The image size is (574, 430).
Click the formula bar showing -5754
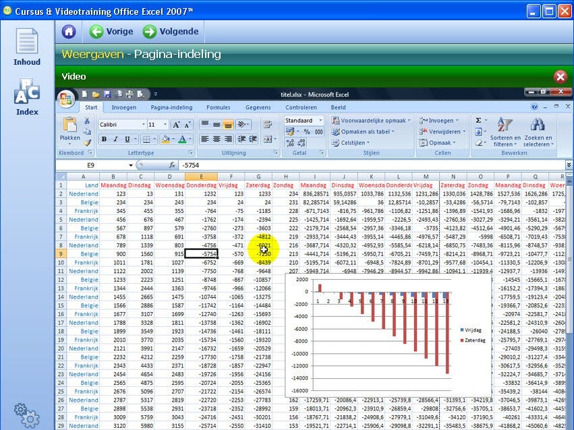372,165
